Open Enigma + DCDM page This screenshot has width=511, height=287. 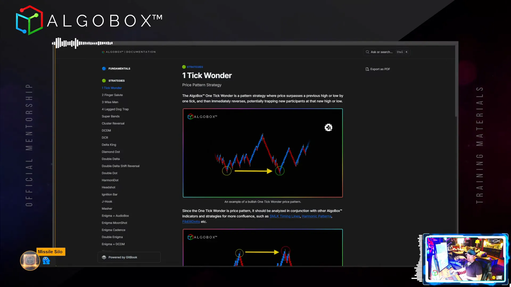(113, 244)
